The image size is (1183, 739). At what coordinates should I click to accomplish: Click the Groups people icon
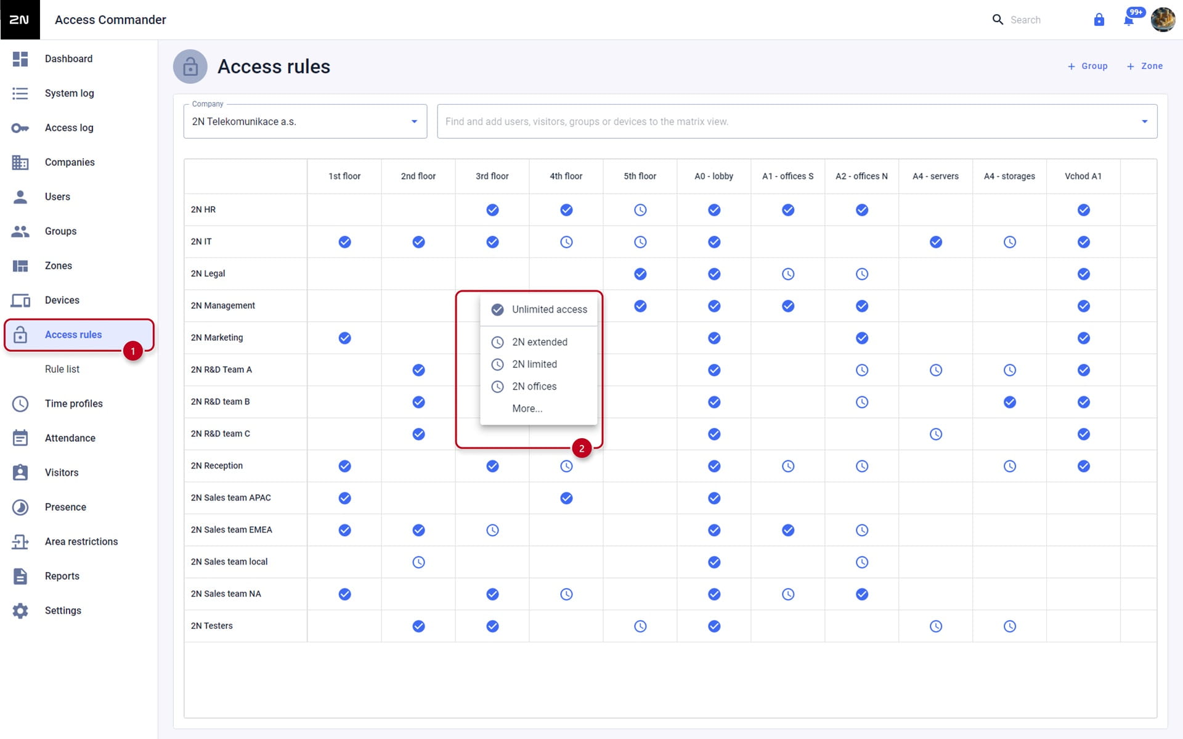20,231
